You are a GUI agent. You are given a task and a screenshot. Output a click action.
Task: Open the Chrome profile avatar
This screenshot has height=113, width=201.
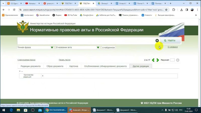[x=192, y=10]
